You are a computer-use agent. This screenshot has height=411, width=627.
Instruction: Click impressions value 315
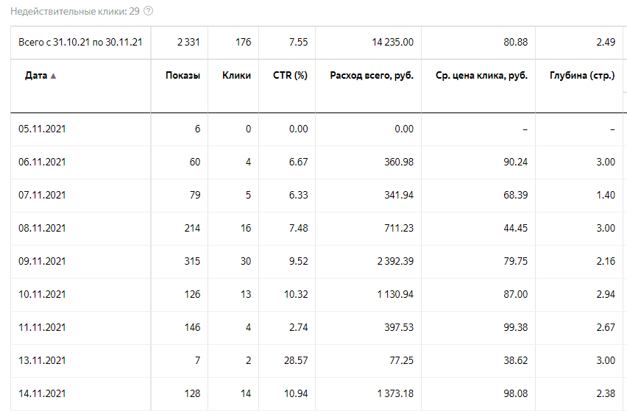(x=191, y=262)
